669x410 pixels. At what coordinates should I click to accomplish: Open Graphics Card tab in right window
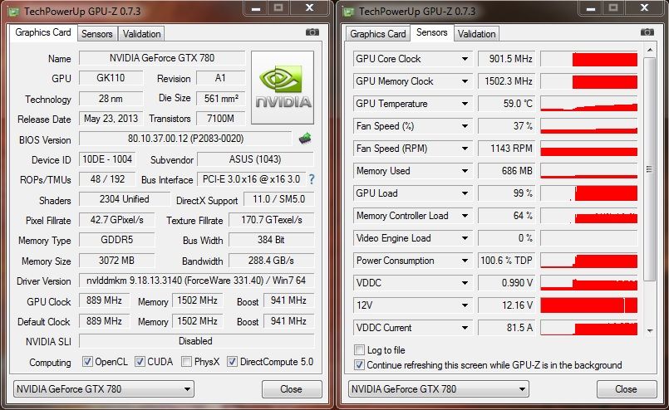[378, 34]
